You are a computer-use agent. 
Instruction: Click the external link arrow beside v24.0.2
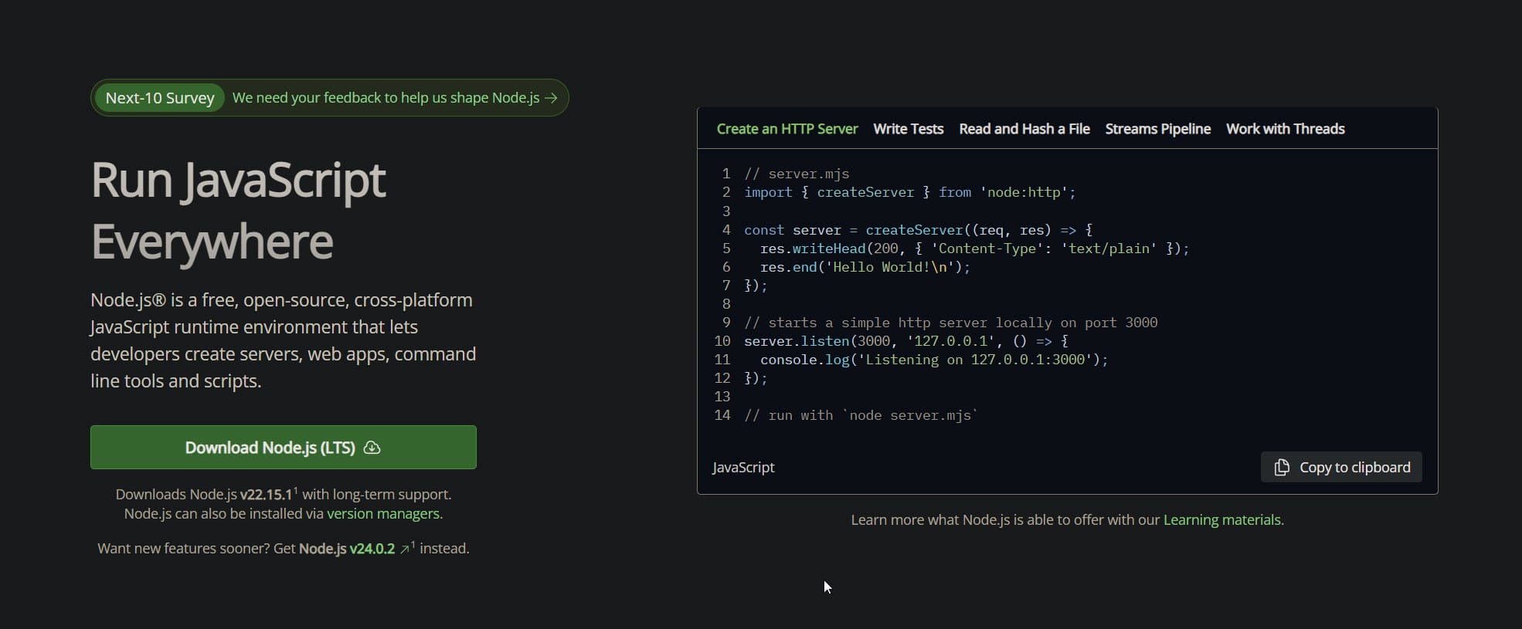pyautogui.click(x=404, y=550)
